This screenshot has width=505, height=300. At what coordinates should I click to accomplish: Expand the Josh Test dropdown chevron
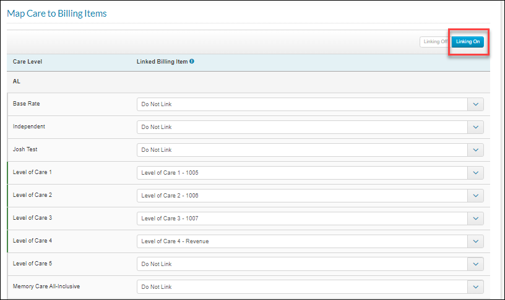(476, 150)
